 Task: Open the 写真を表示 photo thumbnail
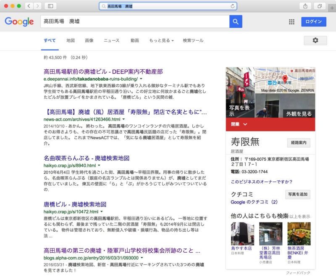point(240,92)
